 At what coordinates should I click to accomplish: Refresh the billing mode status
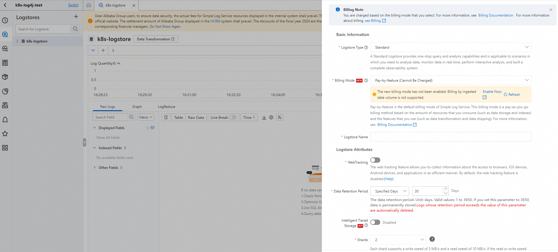(x=512, y=95)
